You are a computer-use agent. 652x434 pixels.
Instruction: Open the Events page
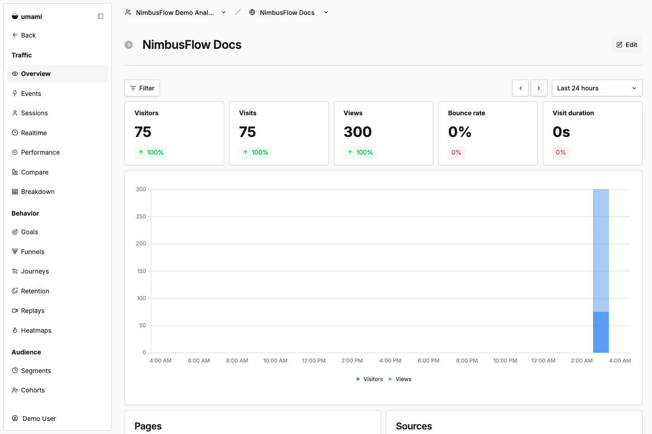click(58, 94)
